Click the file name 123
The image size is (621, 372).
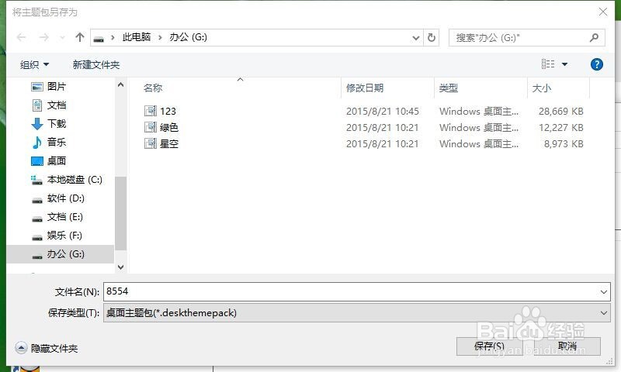168,111
